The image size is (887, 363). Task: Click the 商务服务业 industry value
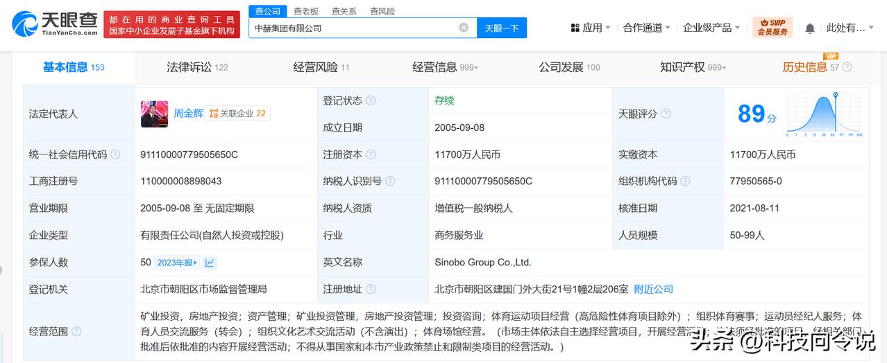tap(459, 235)
